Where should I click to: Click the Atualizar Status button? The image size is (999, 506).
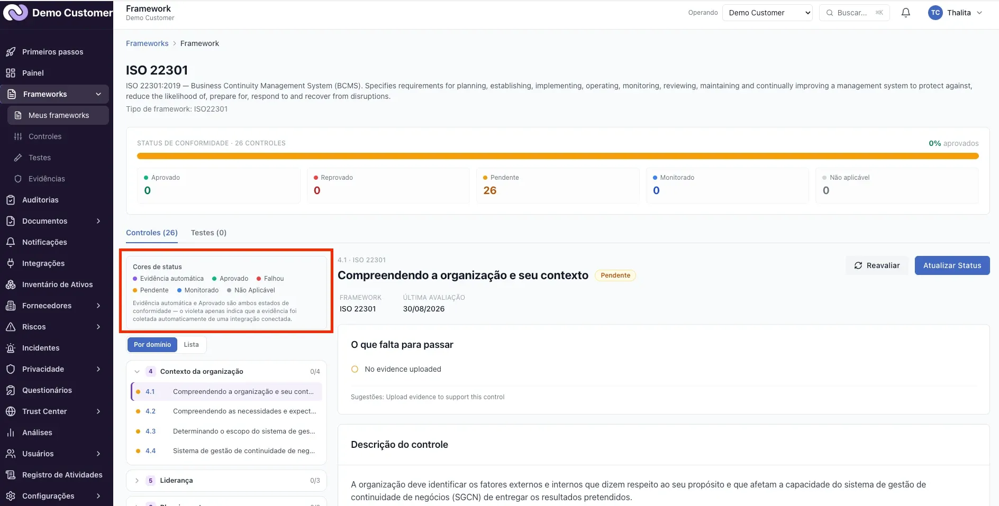[x=952, y=265]
